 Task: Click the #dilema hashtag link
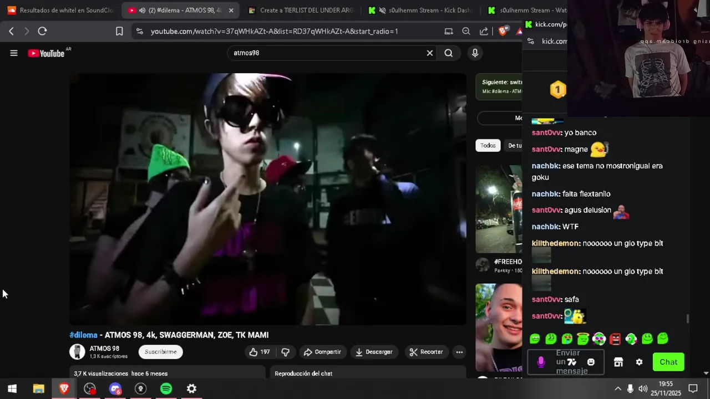tap(83, 335)
